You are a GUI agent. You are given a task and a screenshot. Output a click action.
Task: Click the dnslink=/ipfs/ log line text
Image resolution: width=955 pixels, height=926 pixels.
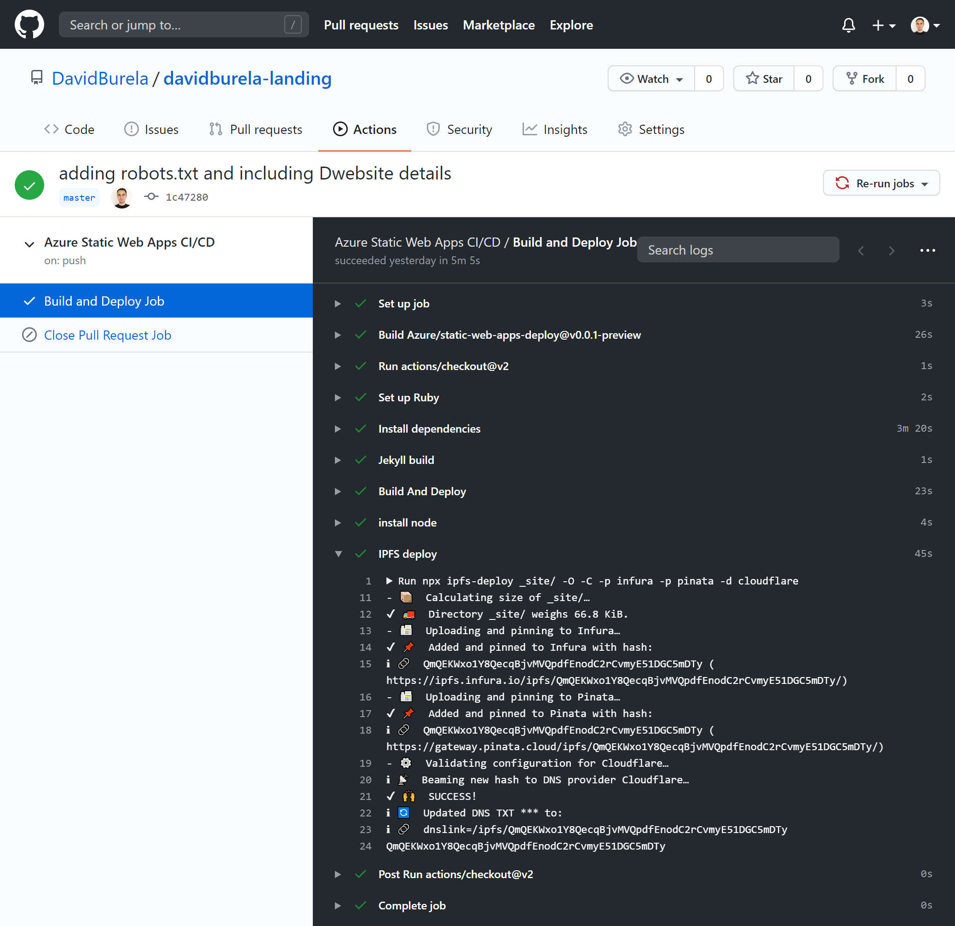604,829
